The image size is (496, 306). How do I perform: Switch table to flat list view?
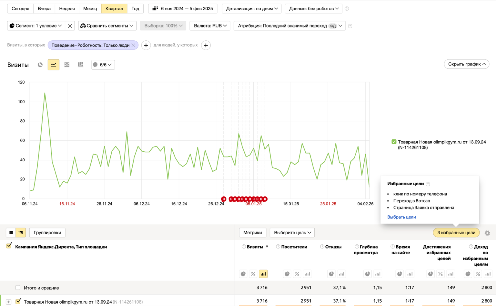click(11, 232)
